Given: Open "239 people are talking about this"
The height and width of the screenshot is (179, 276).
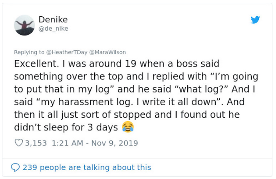Looking at the screenshot, I should click(87, 167).
